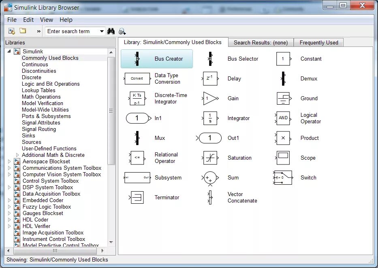
Task: Select the Out1 outport block icon
Action: click(209, 138)
